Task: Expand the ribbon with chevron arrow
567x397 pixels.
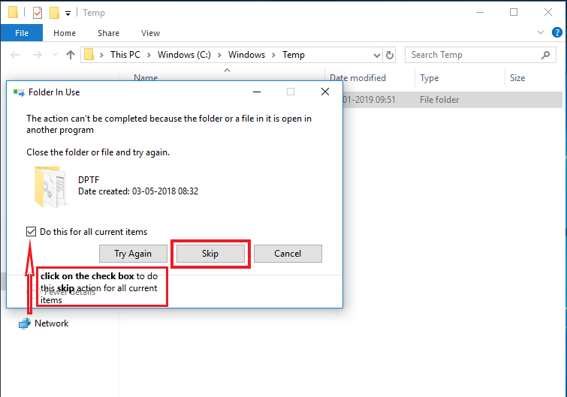Action: point(541,32)
